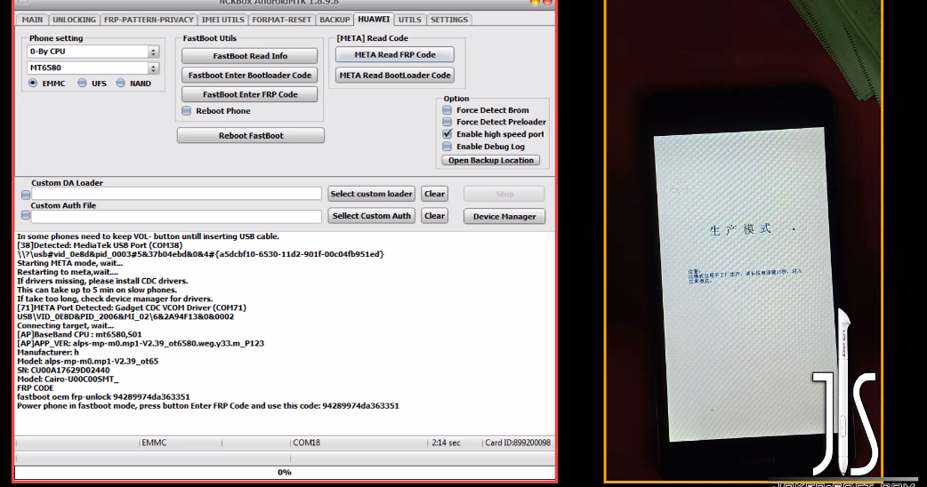Image resolution: width=927 pixels, height=487 pixels.
Task: Open the SETTINGS tab
Action: (449, 20)
